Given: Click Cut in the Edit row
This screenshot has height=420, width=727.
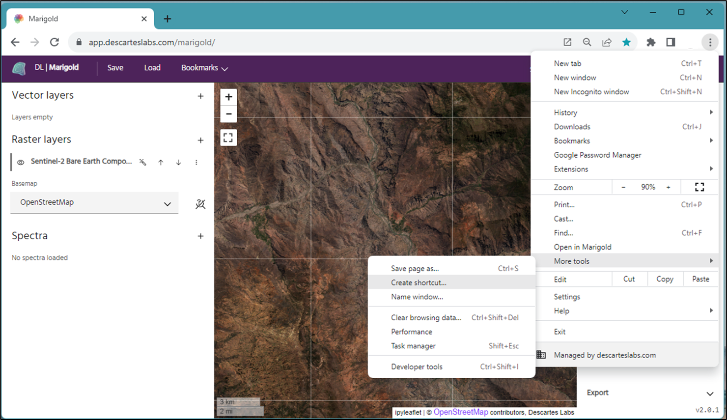Looking at the screenshot, I should point(629,279).
